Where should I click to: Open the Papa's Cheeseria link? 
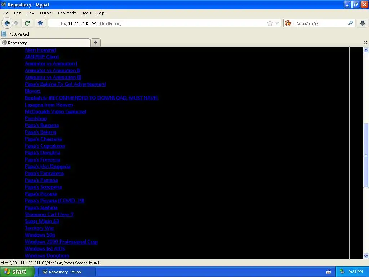coord(43,139)
